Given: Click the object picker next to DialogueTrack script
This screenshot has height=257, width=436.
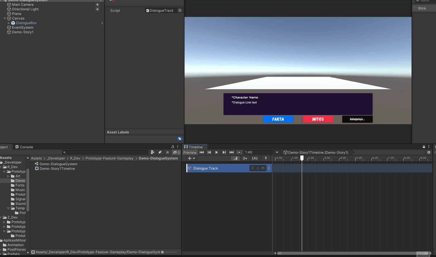Looking at the screenshot, I should pyautogui.click(x=180, y=11).
